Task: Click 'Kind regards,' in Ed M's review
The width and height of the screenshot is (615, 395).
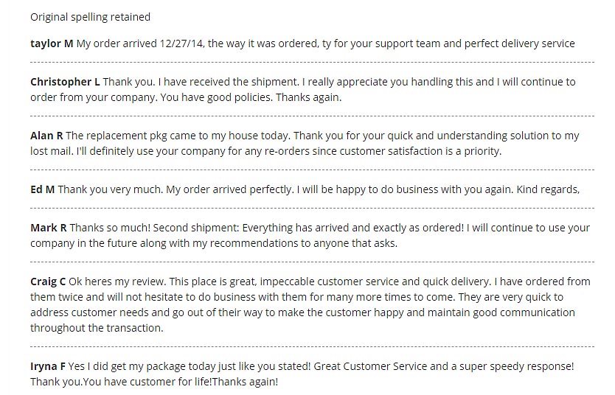Action: tap(548, 189)
